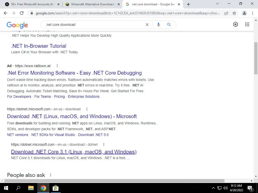Open options for railtown.ai ad
This screenshot has width=258, height=193.
coord(57,66)
